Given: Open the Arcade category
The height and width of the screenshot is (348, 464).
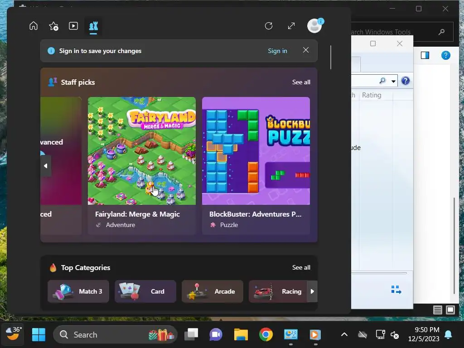Looking at the screenshot, I should point(213,291).
